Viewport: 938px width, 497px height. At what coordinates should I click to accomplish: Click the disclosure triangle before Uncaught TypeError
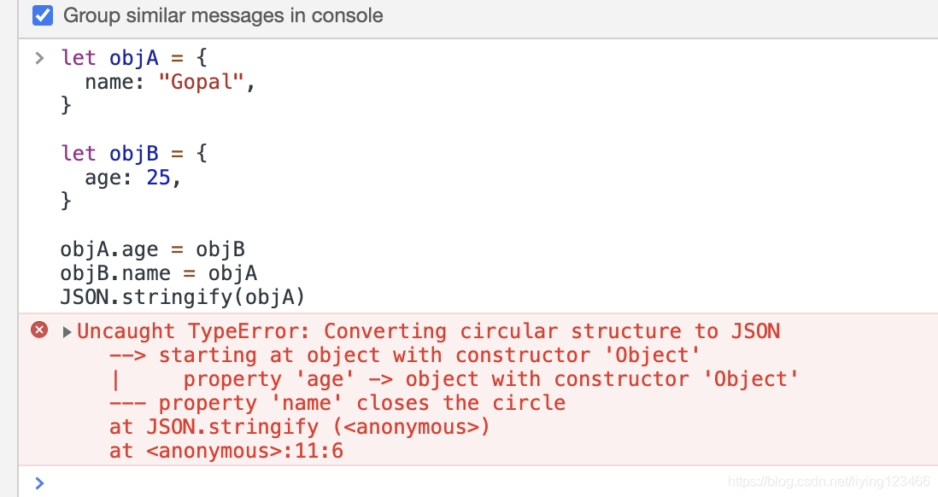(66, 330)
